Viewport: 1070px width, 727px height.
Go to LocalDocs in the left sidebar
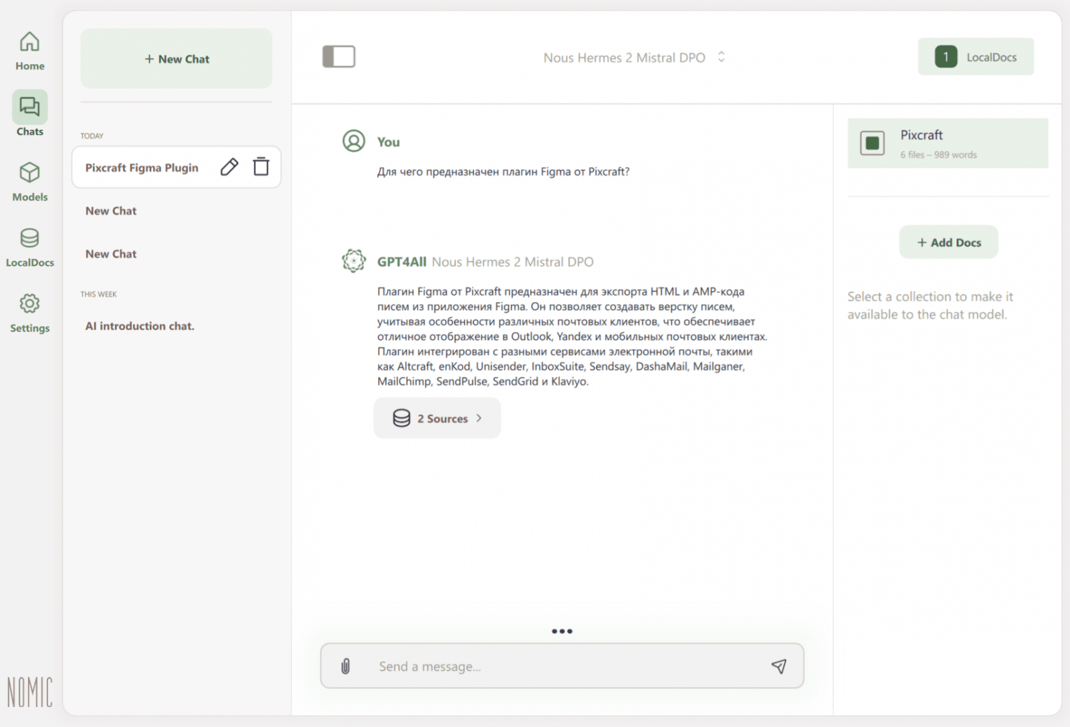[x=29, y=247]
